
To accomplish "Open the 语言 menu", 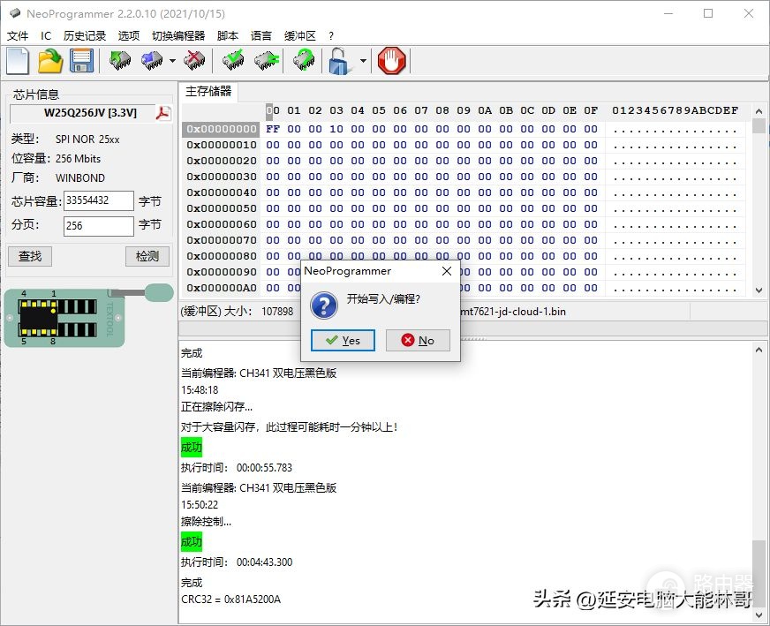I will (261, 36).
